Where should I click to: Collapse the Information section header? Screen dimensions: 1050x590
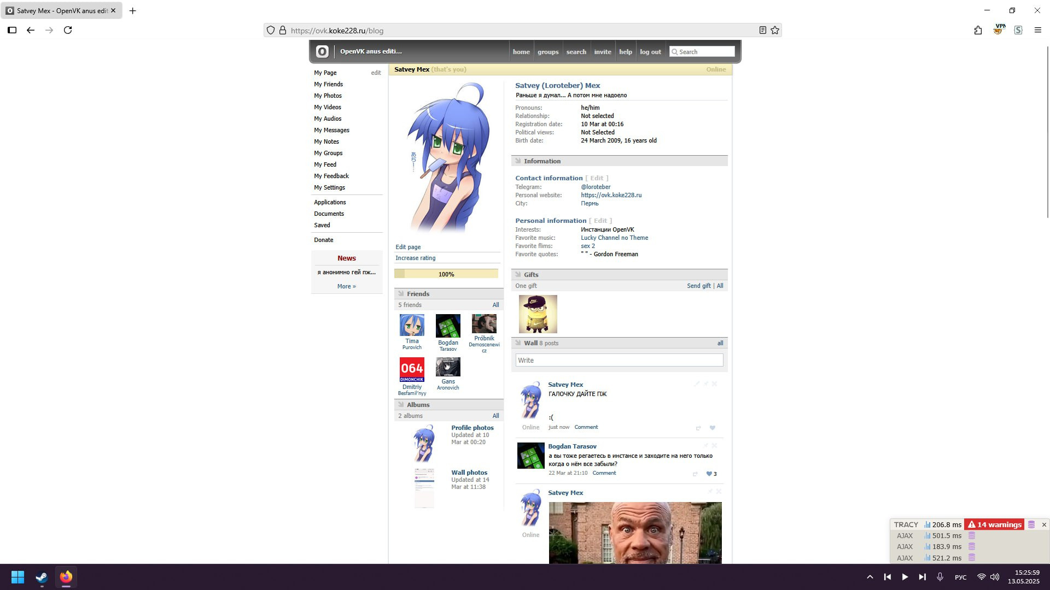[620, 161]
